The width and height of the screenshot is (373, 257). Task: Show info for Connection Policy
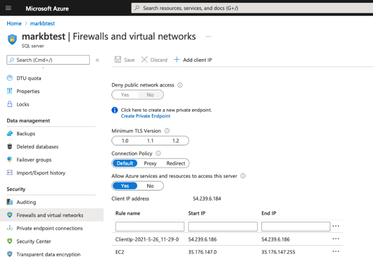[x=158, y=153]
